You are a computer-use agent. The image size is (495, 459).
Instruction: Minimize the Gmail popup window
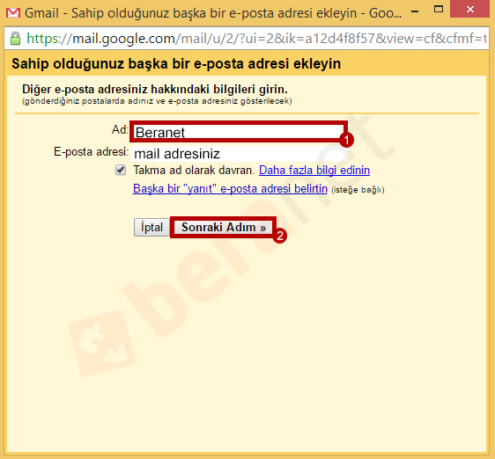415,11
